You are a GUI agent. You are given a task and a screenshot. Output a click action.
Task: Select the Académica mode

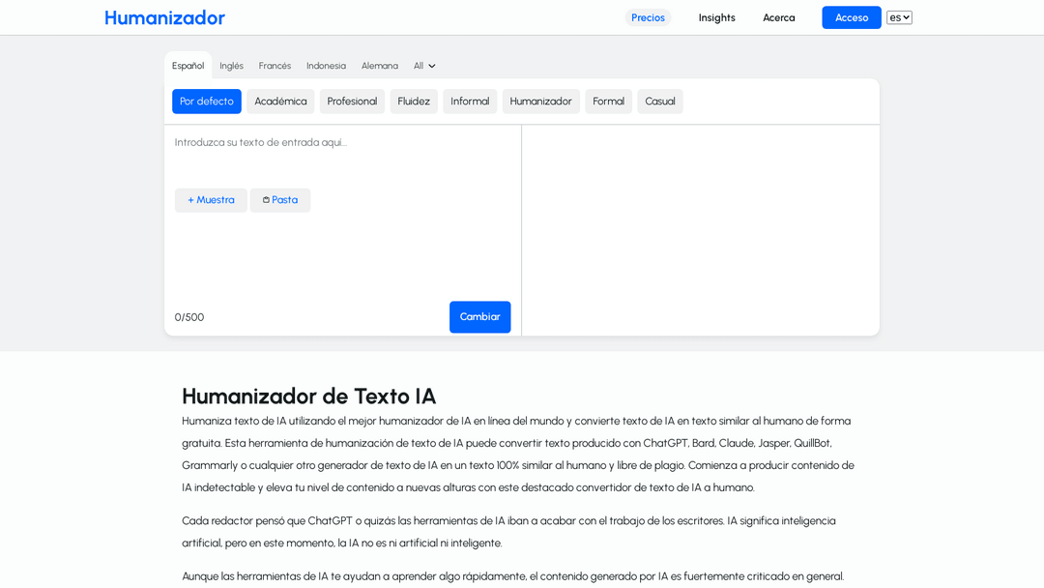point(280,102)
